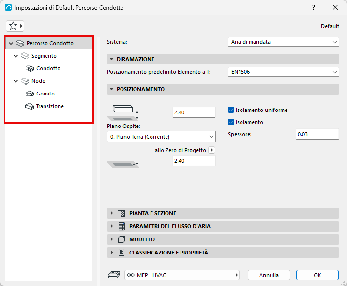The image size is (347, 286).
Task: Click the Transizione transition icon
Action: pyautogui.click(x=30, y=107)
